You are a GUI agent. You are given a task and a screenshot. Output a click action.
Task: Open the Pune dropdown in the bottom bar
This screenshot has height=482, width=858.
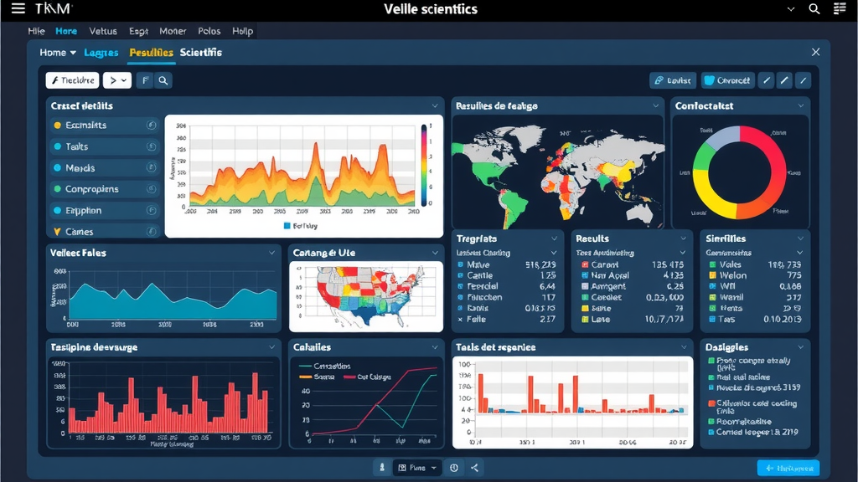click(x=417, y=468)
